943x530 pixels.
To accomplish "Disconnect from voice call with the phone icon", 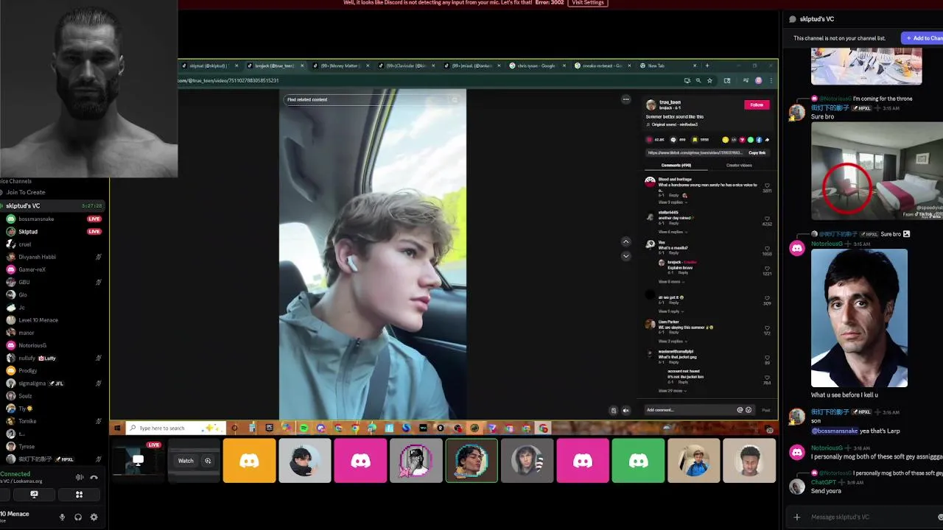I will pos(94,477).
